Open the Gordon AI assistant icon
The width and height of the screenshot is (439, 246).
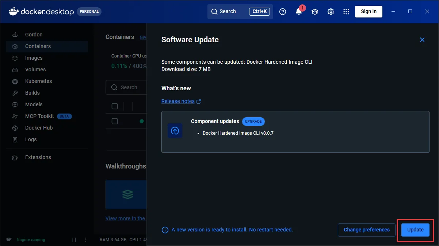[x=15, y=35]
